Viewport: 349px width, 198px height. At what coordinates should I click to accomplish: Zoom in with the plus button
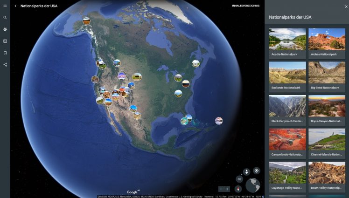227,189
